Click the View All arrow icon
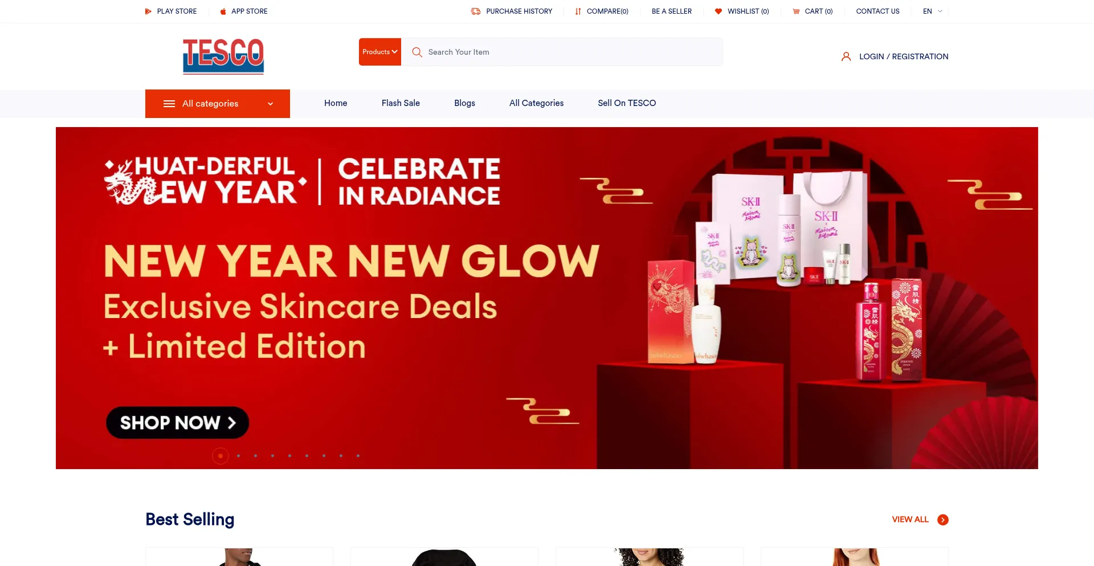Screen dimensions: 1094x566 [x=943, y=520]
